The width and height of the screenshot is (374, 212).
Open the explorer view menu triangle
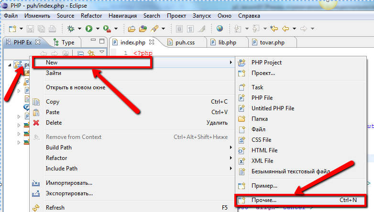click(x=102, y=52)
